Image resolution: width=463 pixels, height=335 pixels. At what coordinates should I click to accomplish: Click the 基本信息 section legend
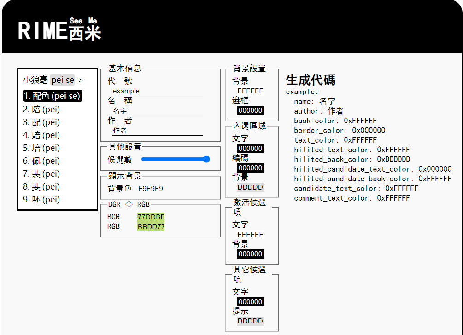(x=124, y=69)
